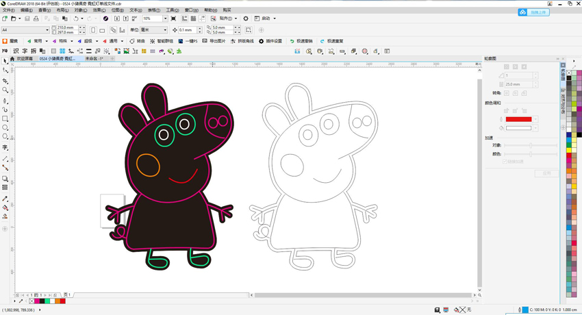Toggle show guidelines button
This screenshot has width=582, height=315.
tap(202, 18)
